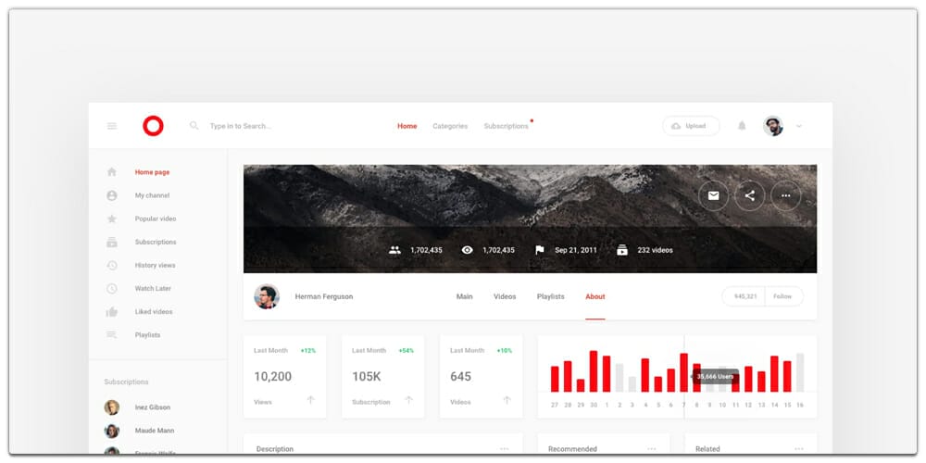Image resolution: width=926 pixels, height=463 pixels.
Task: Open the Inez Gibson subscription
Action: [153, 407]
